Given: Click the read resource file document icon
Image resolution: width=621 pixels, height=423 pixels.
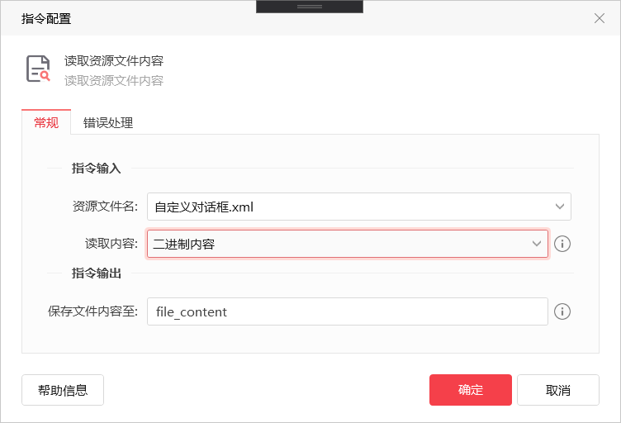Looking at the screenshot, I should coord(38,69).
